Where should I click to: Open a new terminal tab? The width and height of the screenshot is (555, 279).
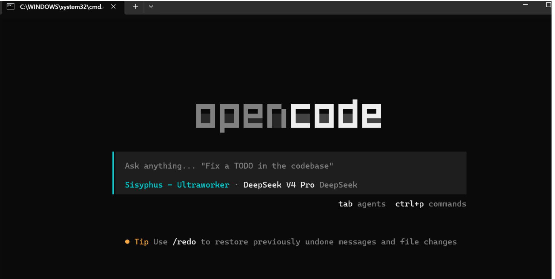pyautogui.click(x=135, y=7)
